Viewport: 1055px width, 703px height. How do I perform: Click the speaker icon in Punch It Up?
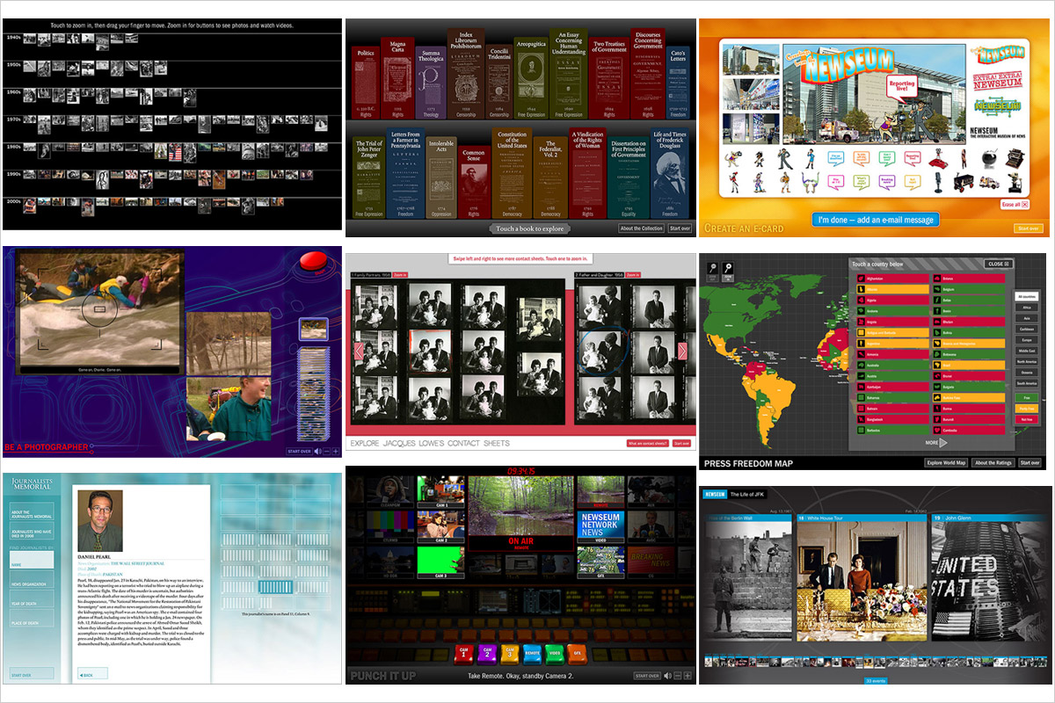point(667,676)
